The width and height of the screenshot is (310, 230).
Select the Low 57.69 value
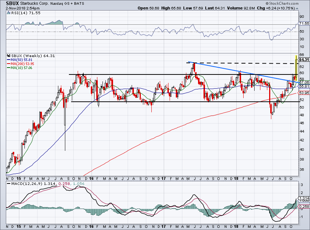coord(193,8)
